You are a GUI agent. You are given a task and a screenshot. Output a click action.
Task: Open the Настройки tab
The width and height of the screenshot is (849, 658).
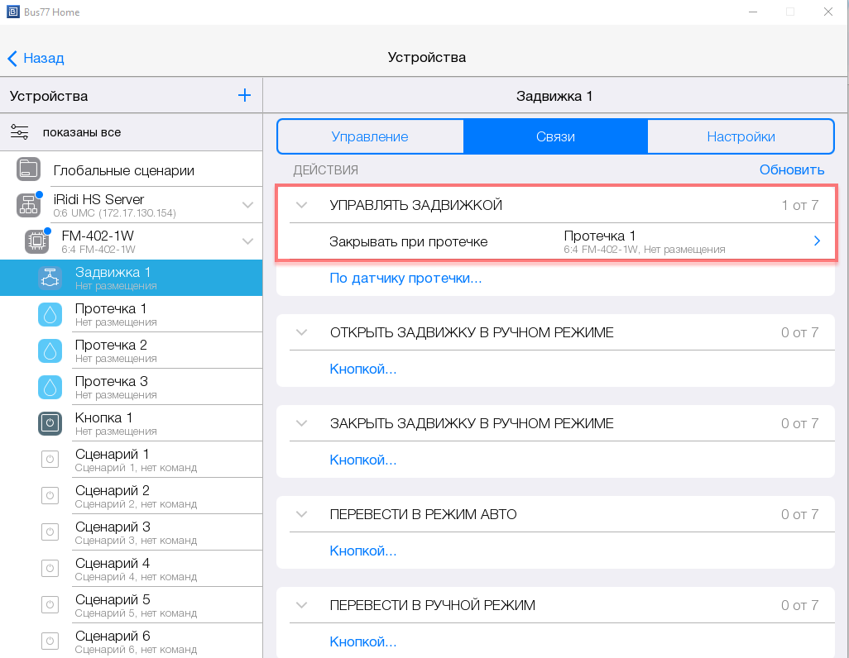[x=741, y=137]
